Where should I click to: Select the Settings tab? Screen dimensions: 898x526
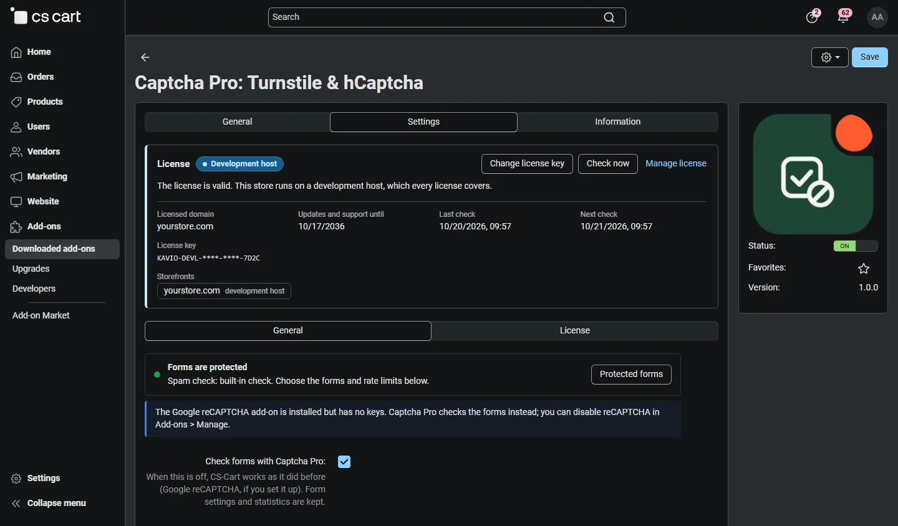point(423,122)
